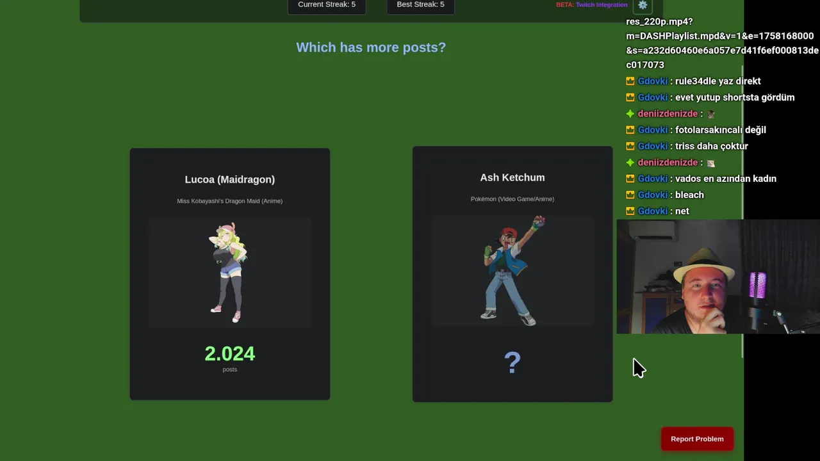Click chat message 'evet yutup shortsta gördüm'

pos(735,97)
